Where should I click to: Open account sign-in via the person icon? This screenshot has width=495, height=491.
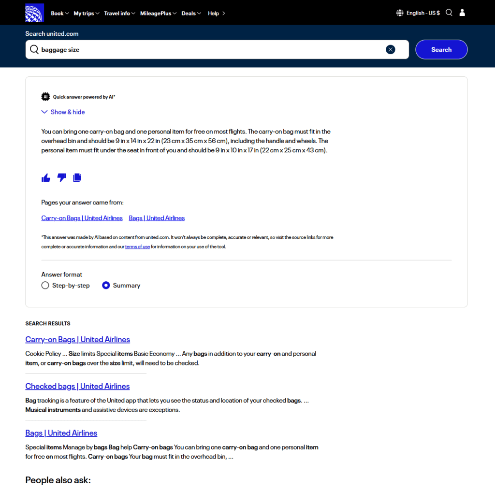click(462, 12)
